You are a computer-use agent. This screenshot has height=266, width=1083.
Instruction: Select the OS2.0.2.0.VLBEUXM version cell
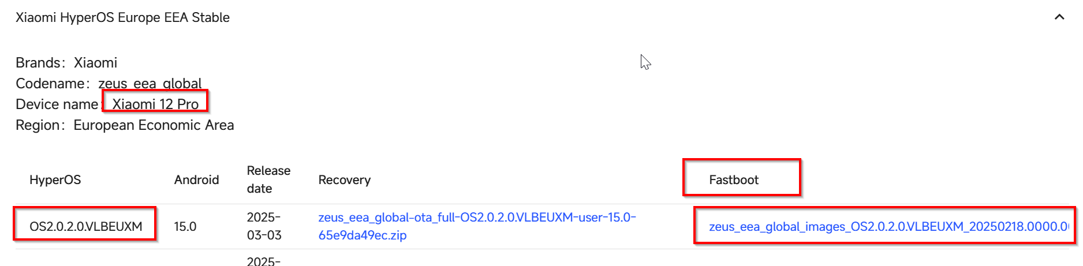(x=85, y=226)
